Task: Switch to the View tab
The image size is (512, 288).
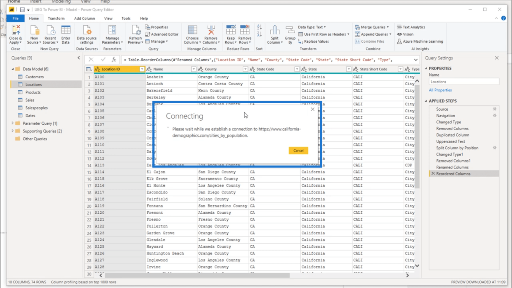Action: [108, 18]
